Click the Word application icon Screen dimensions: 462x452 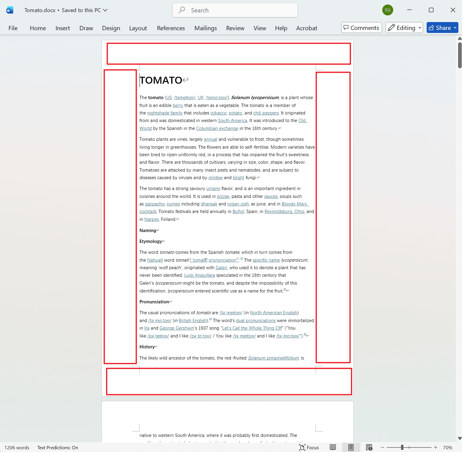click(10, 10)
